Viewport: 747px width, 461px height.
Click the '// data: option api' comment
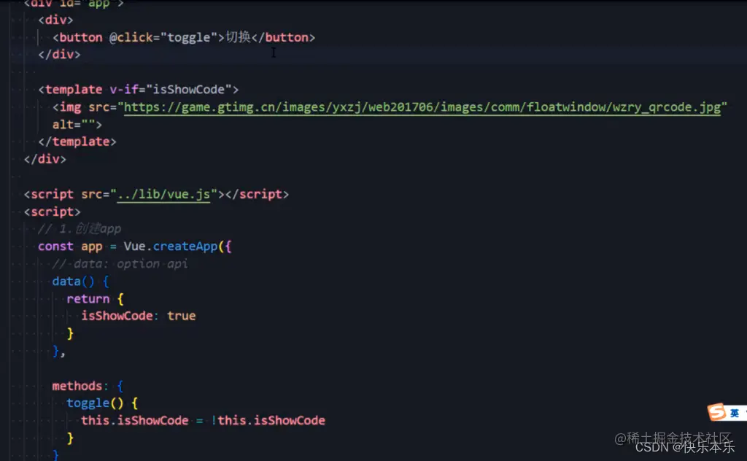pyautogui.click(x=120, y=264)
